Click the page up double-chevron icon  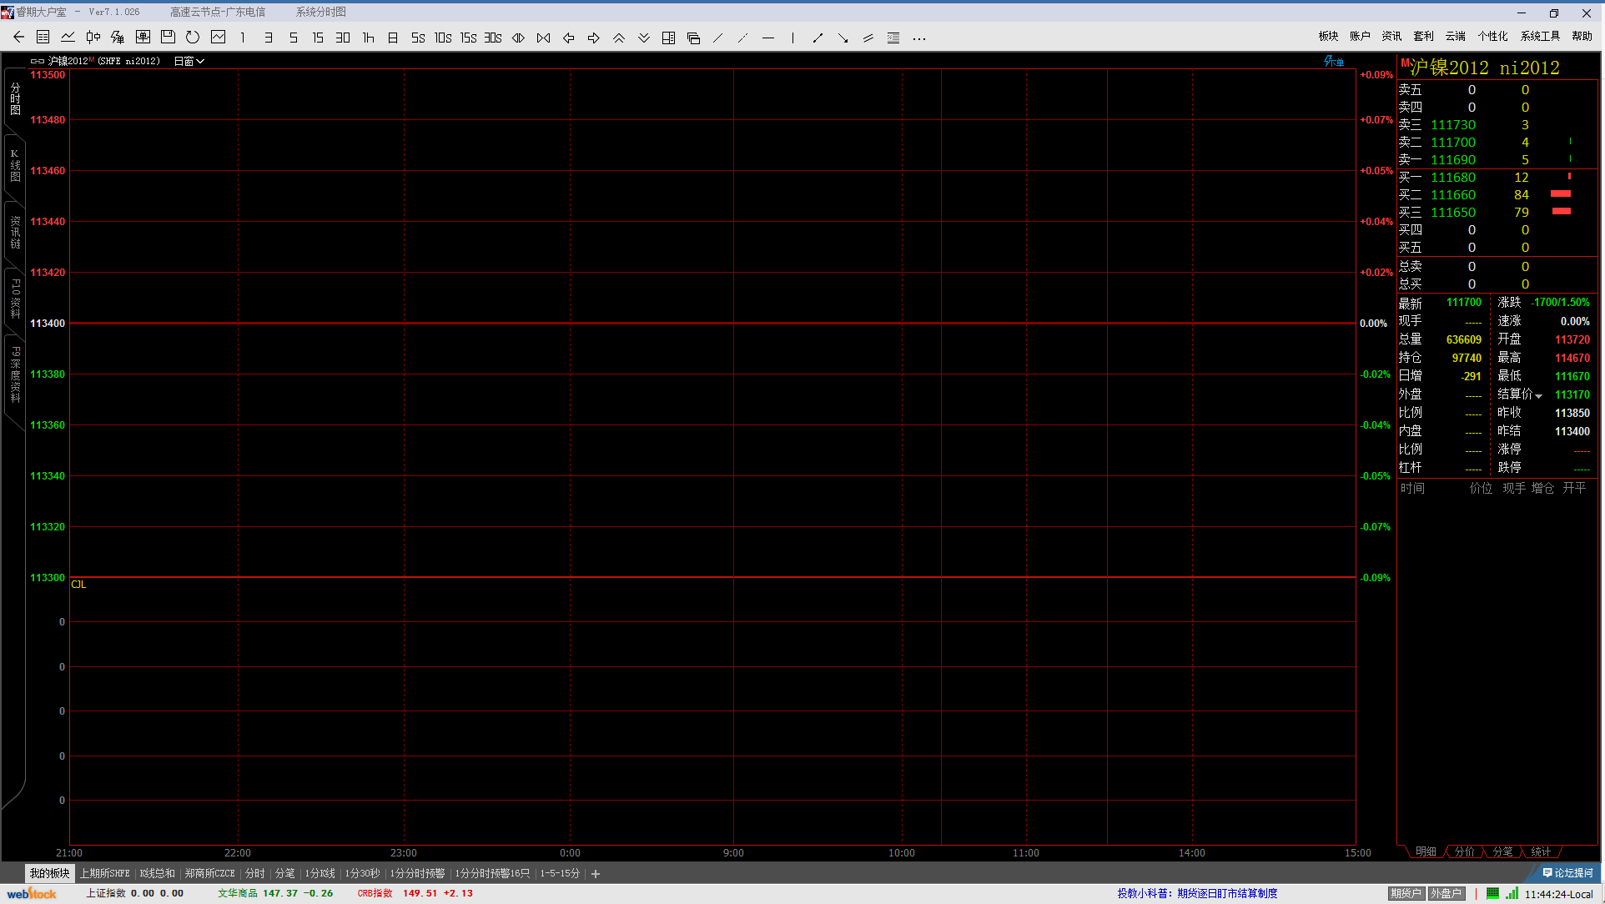coord(619,38)
